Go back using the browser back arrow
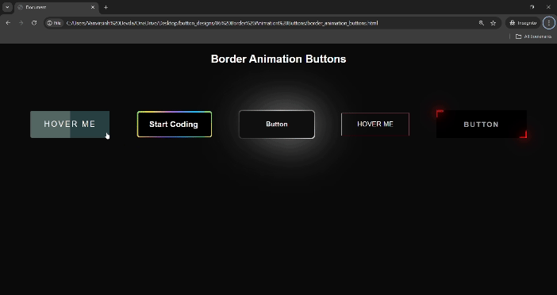 point(8,23)
